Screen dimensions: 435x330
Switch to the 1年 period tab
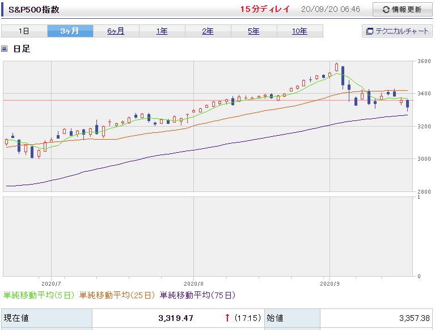[x=162, y=31]
